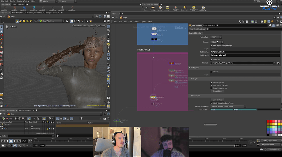The width and height of the screenshot is (282, 157).
Task: Click the Environment Light shelf tool
Action: coord(194,8)
